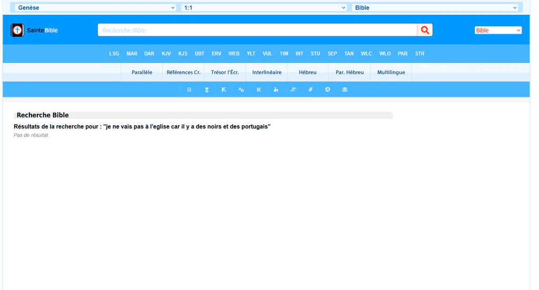The image size is (539, 290).
Task: Click the hash number icon
Action: pos(311,89)
